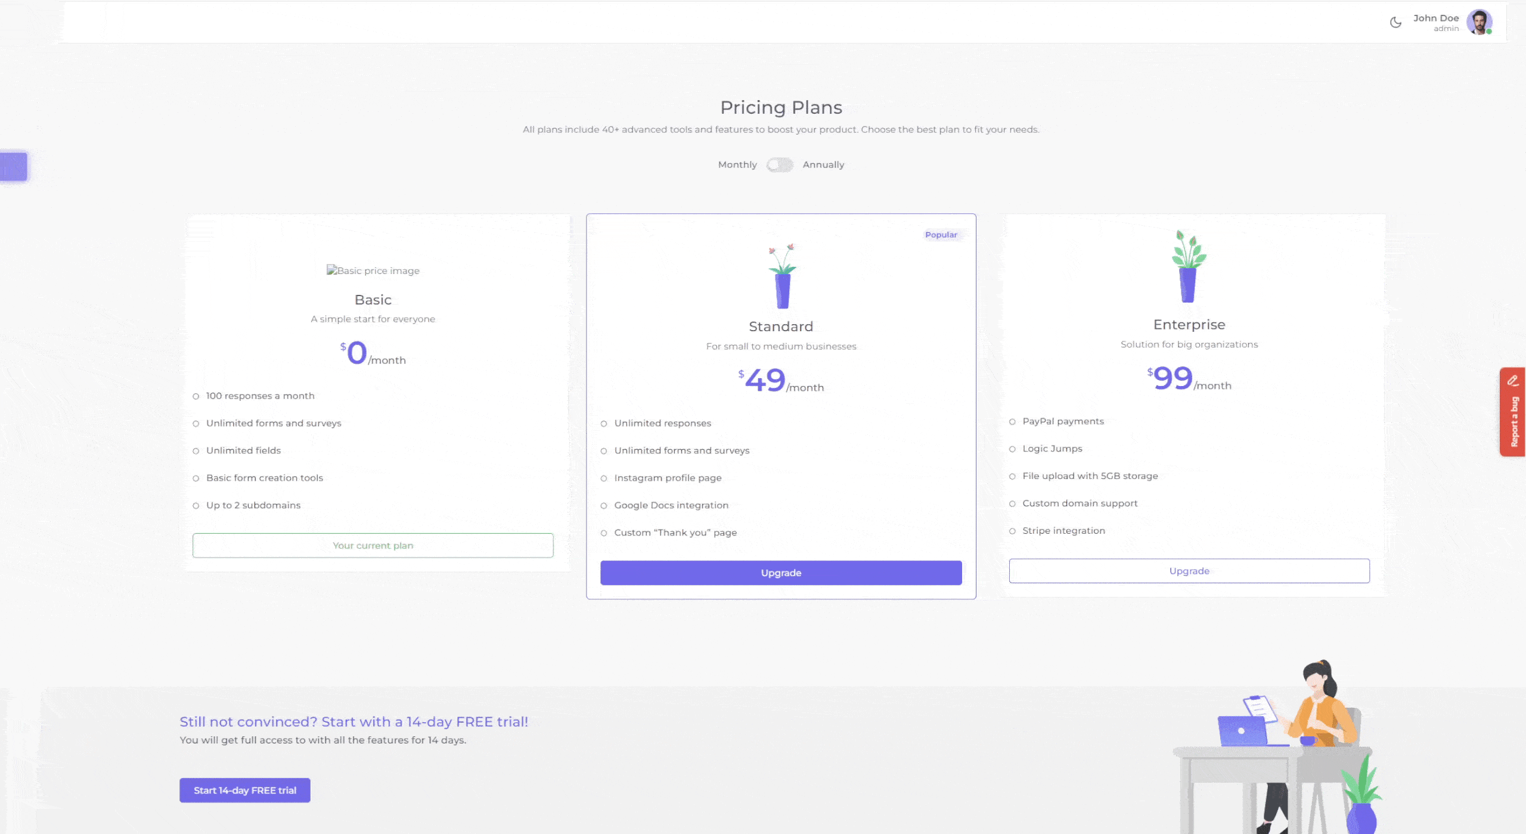
Task: Click the $99/month price
Action: pyautogui.click(x=1189, y=379)
